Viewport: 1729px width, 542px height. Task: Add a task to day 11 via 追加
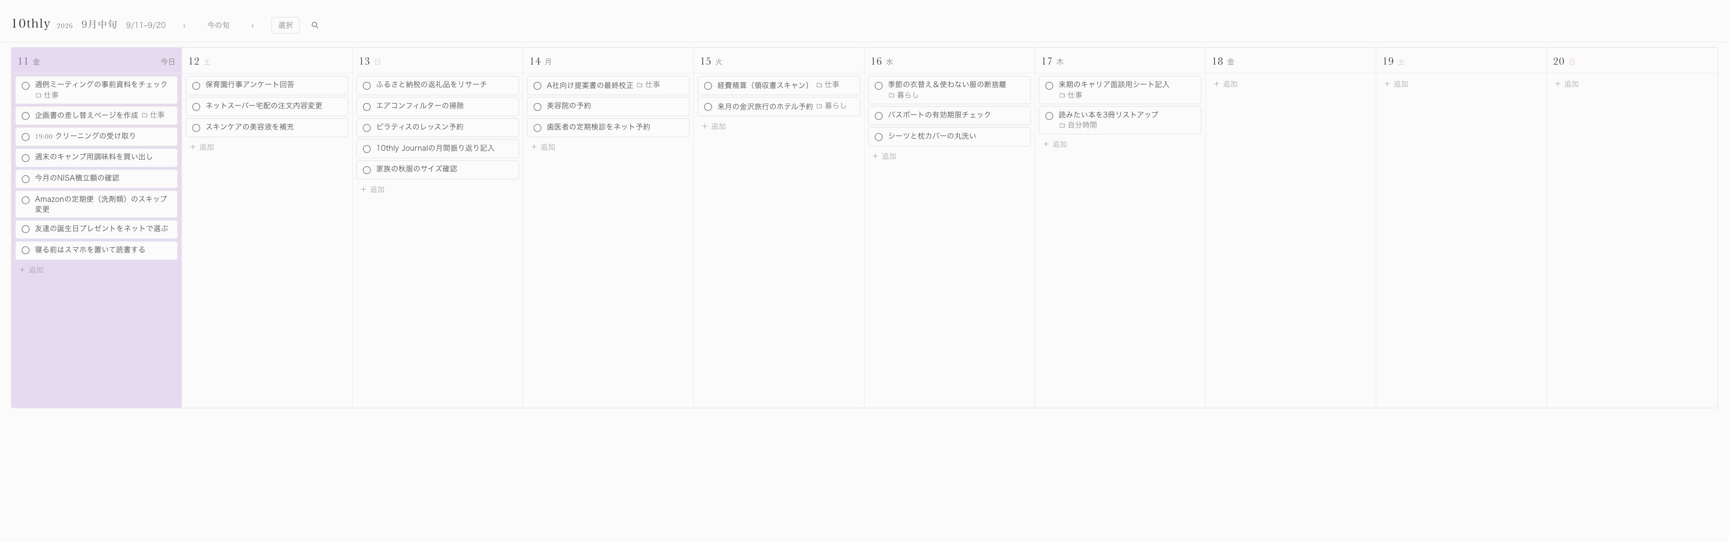point(31,270)
